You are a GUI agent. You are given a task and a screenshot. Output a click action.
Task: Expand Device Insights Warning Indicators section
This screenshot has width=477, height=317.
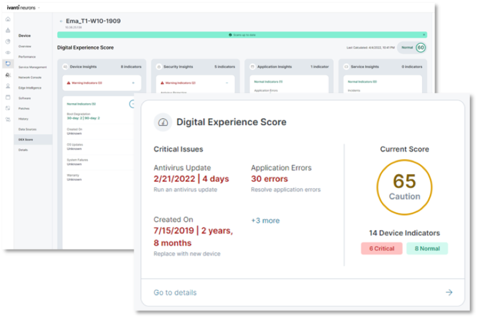132,83
